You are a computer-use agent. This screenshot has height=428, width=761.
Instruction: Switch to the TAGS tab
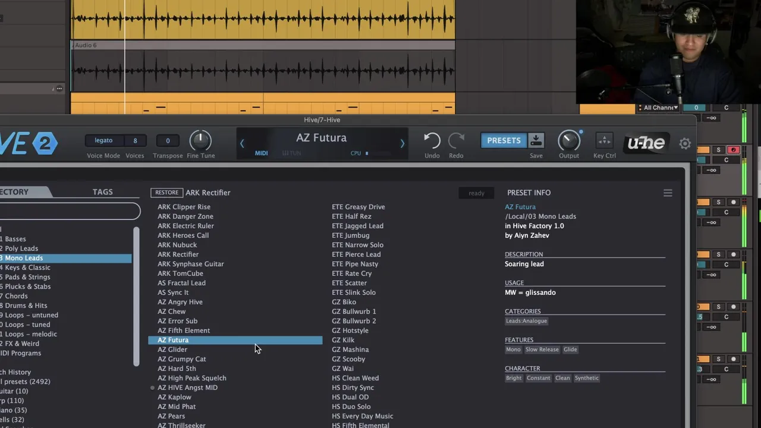102,191
